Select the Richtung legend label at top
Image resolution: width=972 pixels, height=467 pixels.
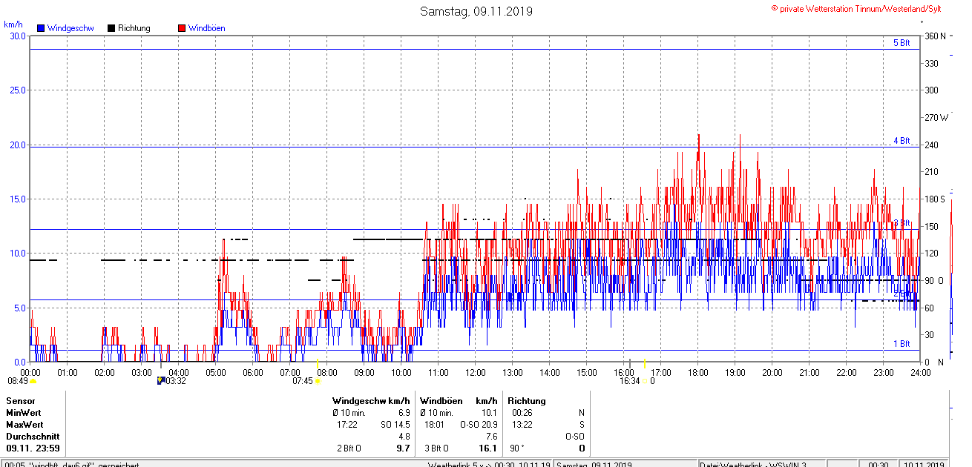(134, 28)
